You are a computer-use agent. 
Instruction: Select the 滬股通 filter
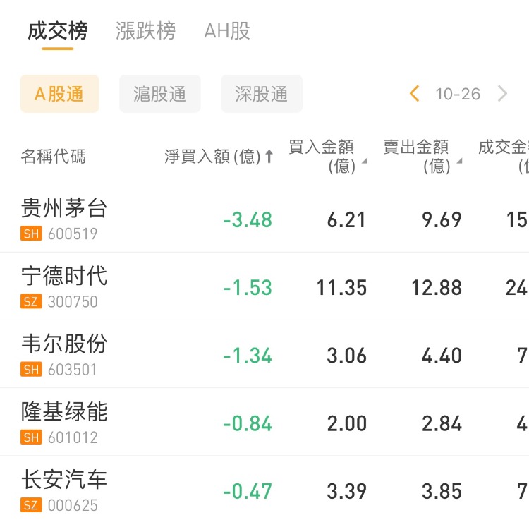click(160, 94)
